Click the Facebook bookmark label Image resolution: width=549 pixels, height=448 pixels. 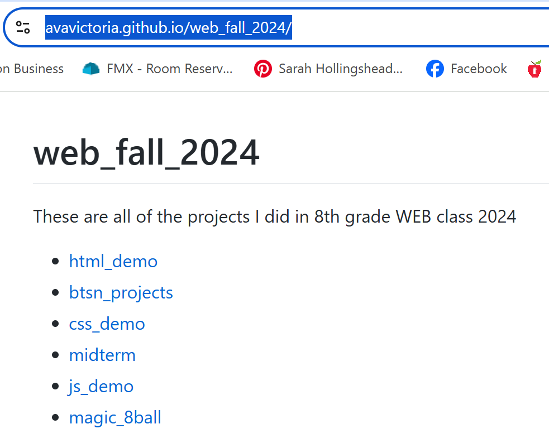click(479, 69)
